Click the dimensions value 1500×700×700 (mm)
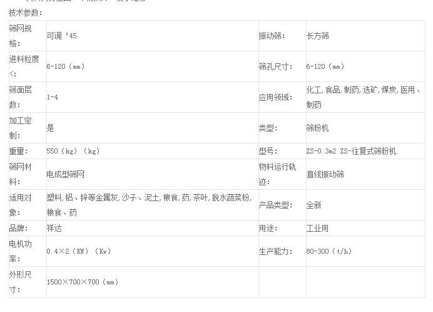The width and height of the screenshot is (433, 312). click(x=83, y=282)
